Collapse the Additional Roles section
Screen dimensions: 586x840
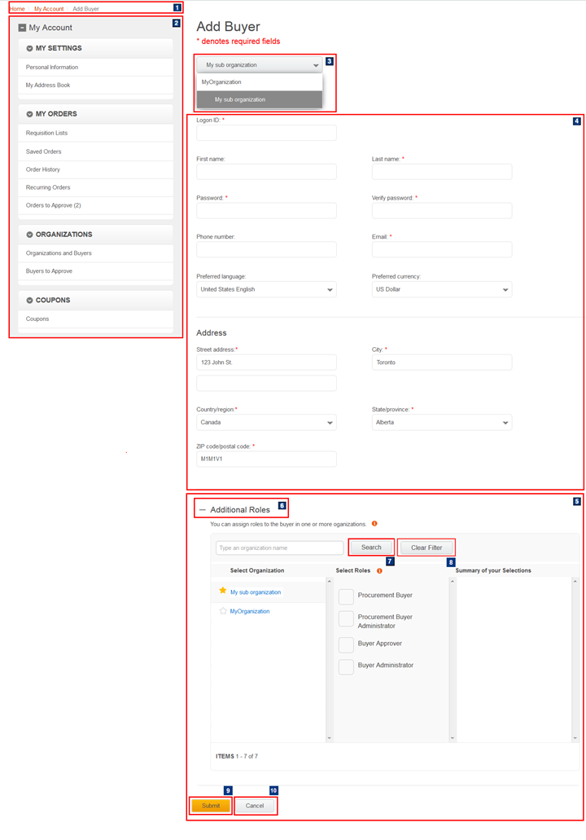[x=203, y=510]
